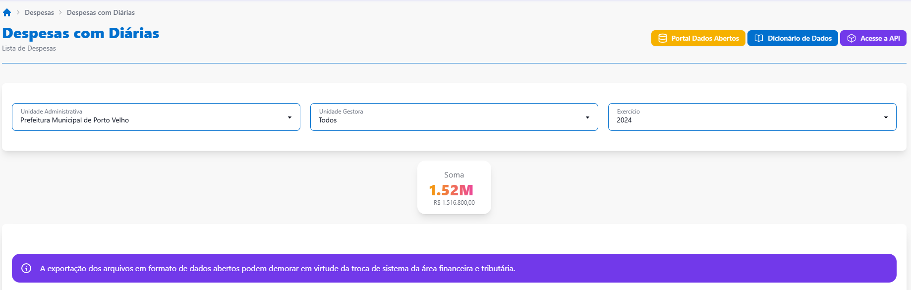The image size is (911, 290).
Task: Click the database icon on Portal Dados Abertos
Action: (662, 38)
